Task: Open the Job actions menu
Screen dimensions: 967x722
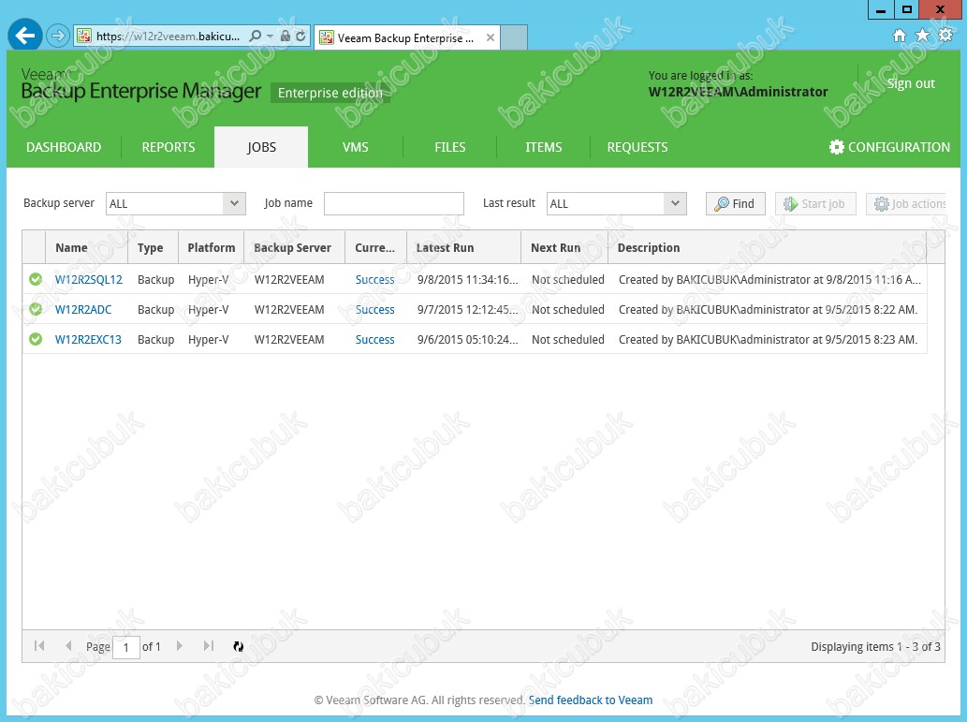Action: [905, 203]
